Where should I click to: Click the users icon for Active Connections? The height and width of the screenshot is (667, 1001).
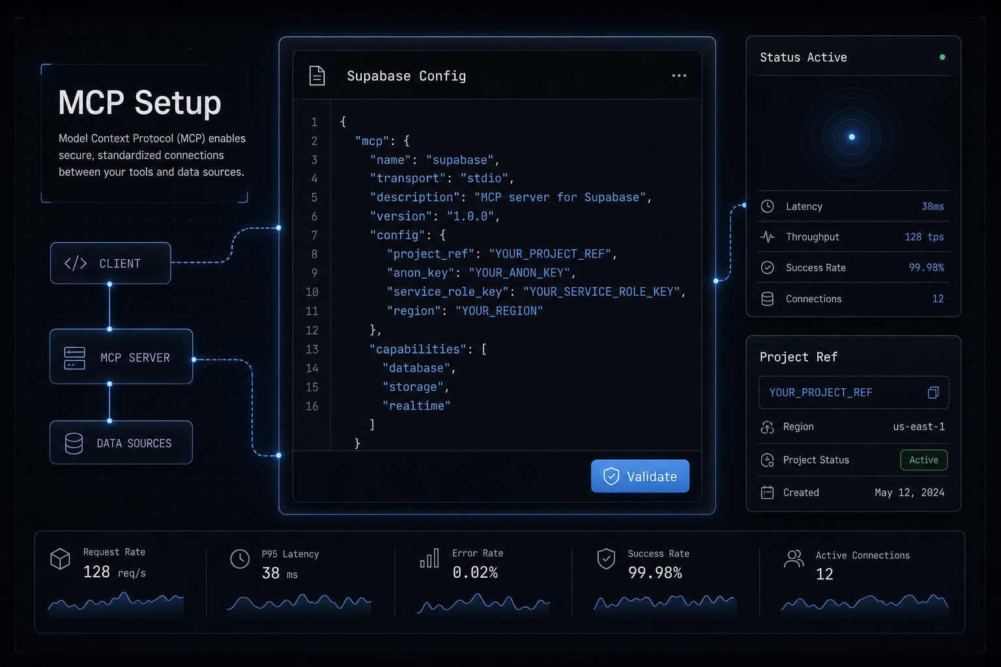click(x=794, y=559)
